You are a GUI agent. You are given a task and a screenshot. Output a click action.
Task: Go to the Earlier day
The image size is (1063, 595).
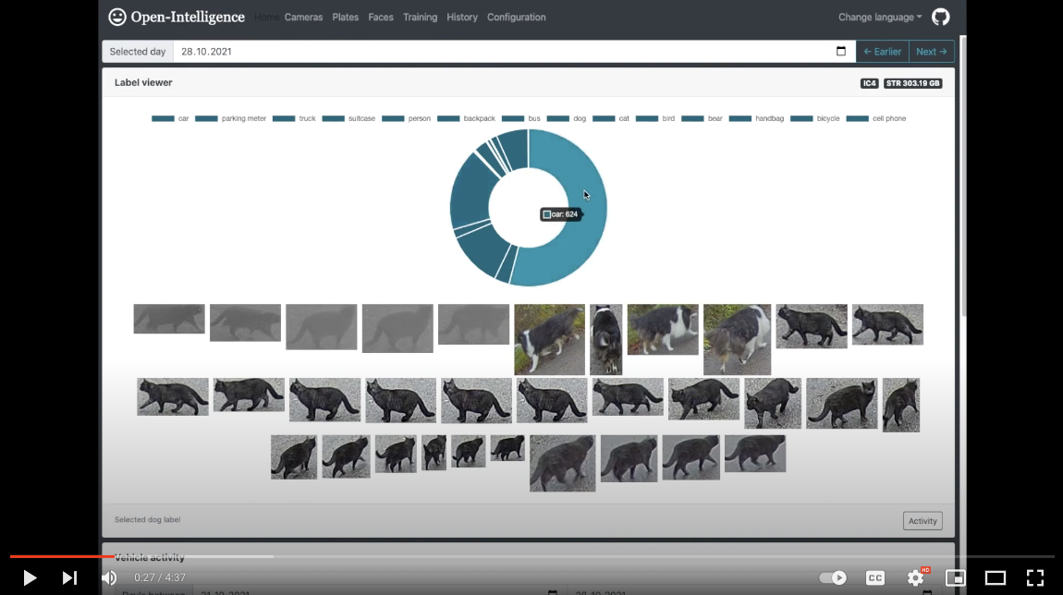882,51
